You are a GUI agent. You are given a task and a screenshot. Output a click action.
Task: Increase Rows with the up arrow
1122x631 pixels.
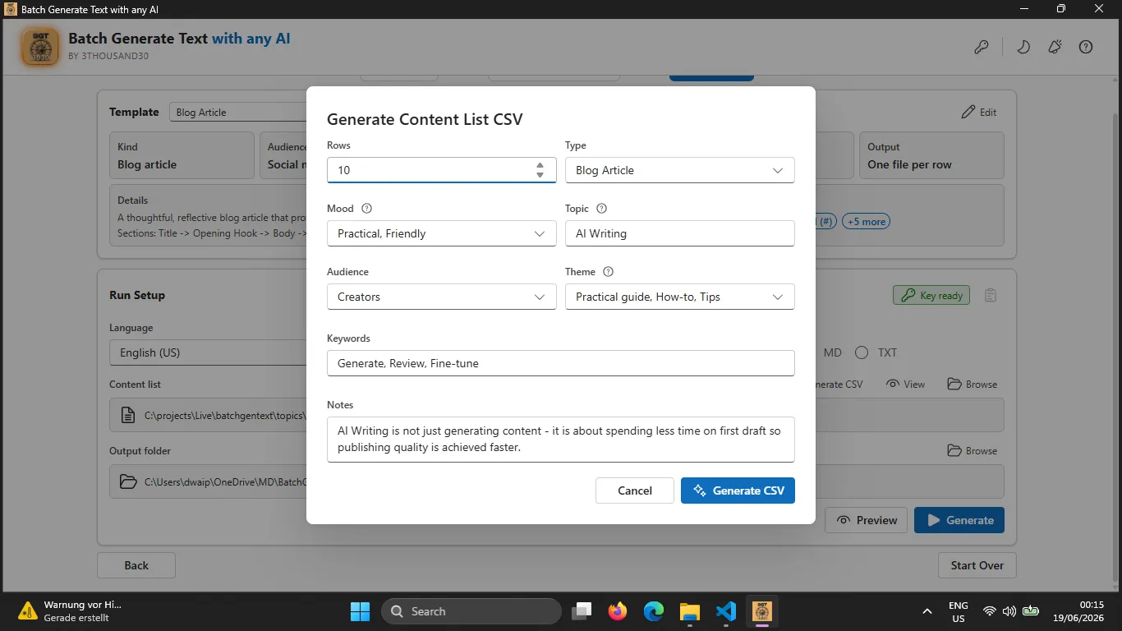[x=540, y=165]
